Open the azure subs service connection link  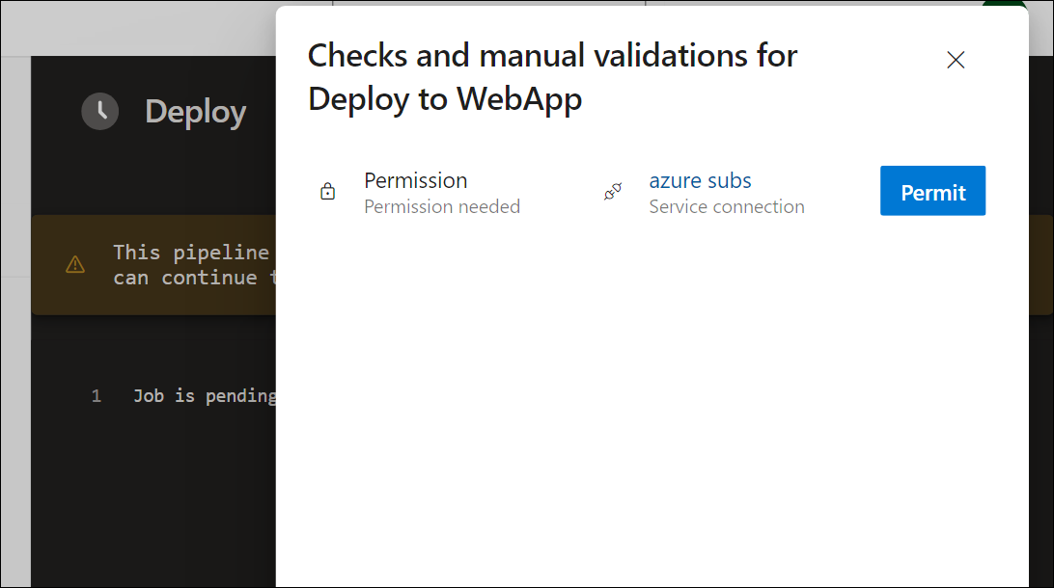(x=700, y=180)
